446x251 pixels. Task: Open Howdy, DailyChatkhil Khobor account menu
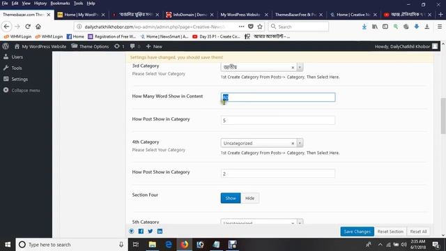tap(406, 46)
